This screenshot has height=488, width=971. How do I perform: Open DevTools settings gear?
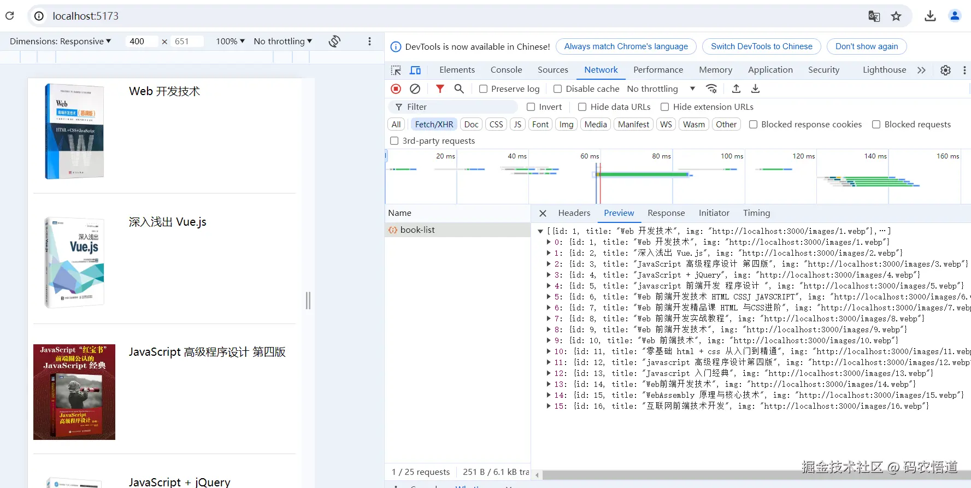click(x=945, y=70)
